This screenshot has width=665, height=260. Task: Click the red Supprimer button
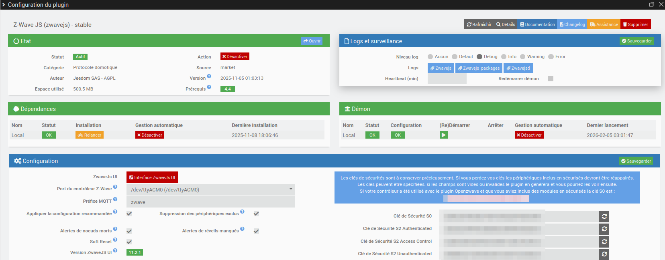(635, 24)
